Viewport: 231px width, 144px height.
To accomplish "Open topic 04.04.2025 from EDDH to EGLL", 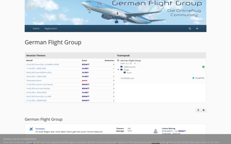I will coord(39,73).
